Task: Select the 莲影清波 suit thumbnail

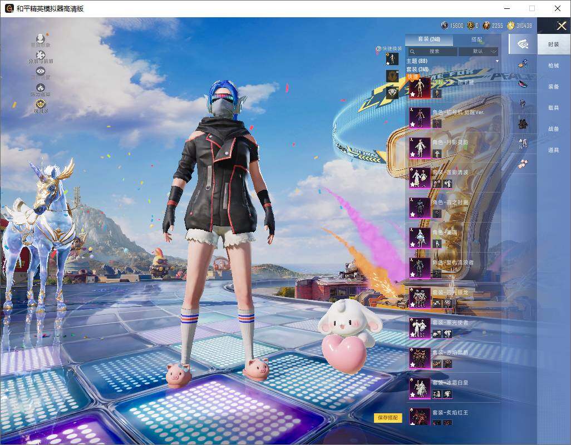Action: tap(420, 178)
